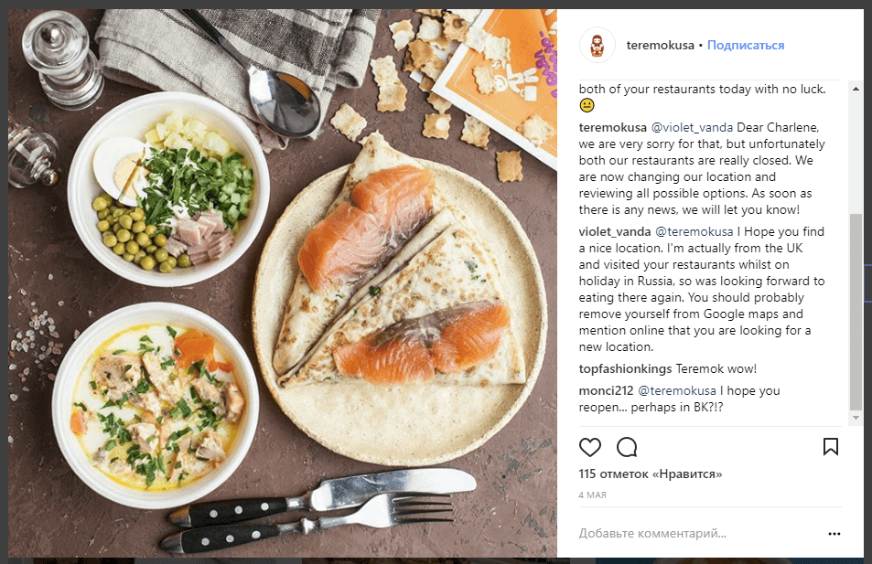This screenshot has height=564, width=872.
Task: Open @teremokusa mention in violet_vanda comment
Action: 694,231
